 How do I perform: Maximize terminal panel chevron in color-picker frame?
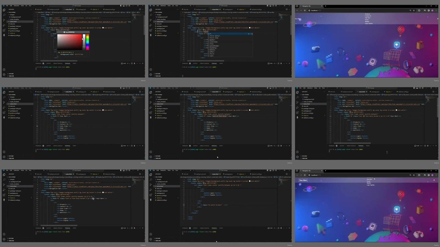140,63
